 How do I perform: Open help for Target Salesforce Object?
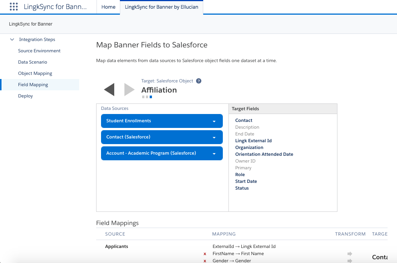(199, 81)
